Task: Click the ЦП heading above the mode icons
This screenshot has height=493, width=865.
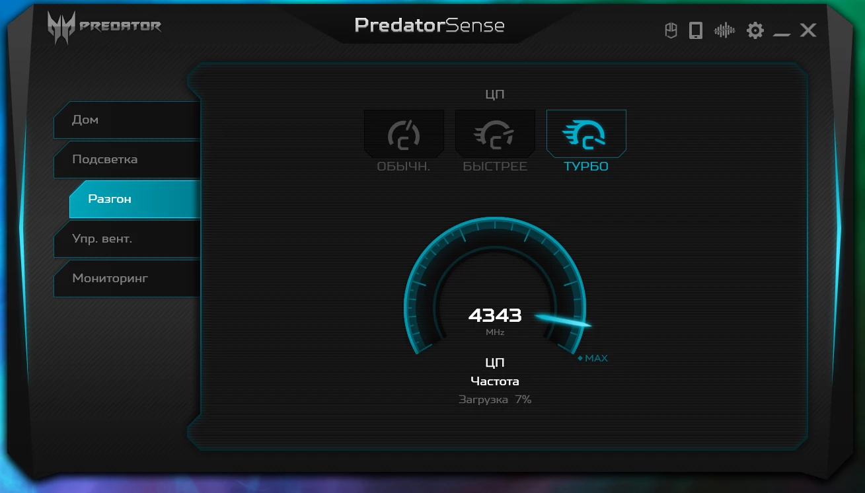Action: click(495, 95)
